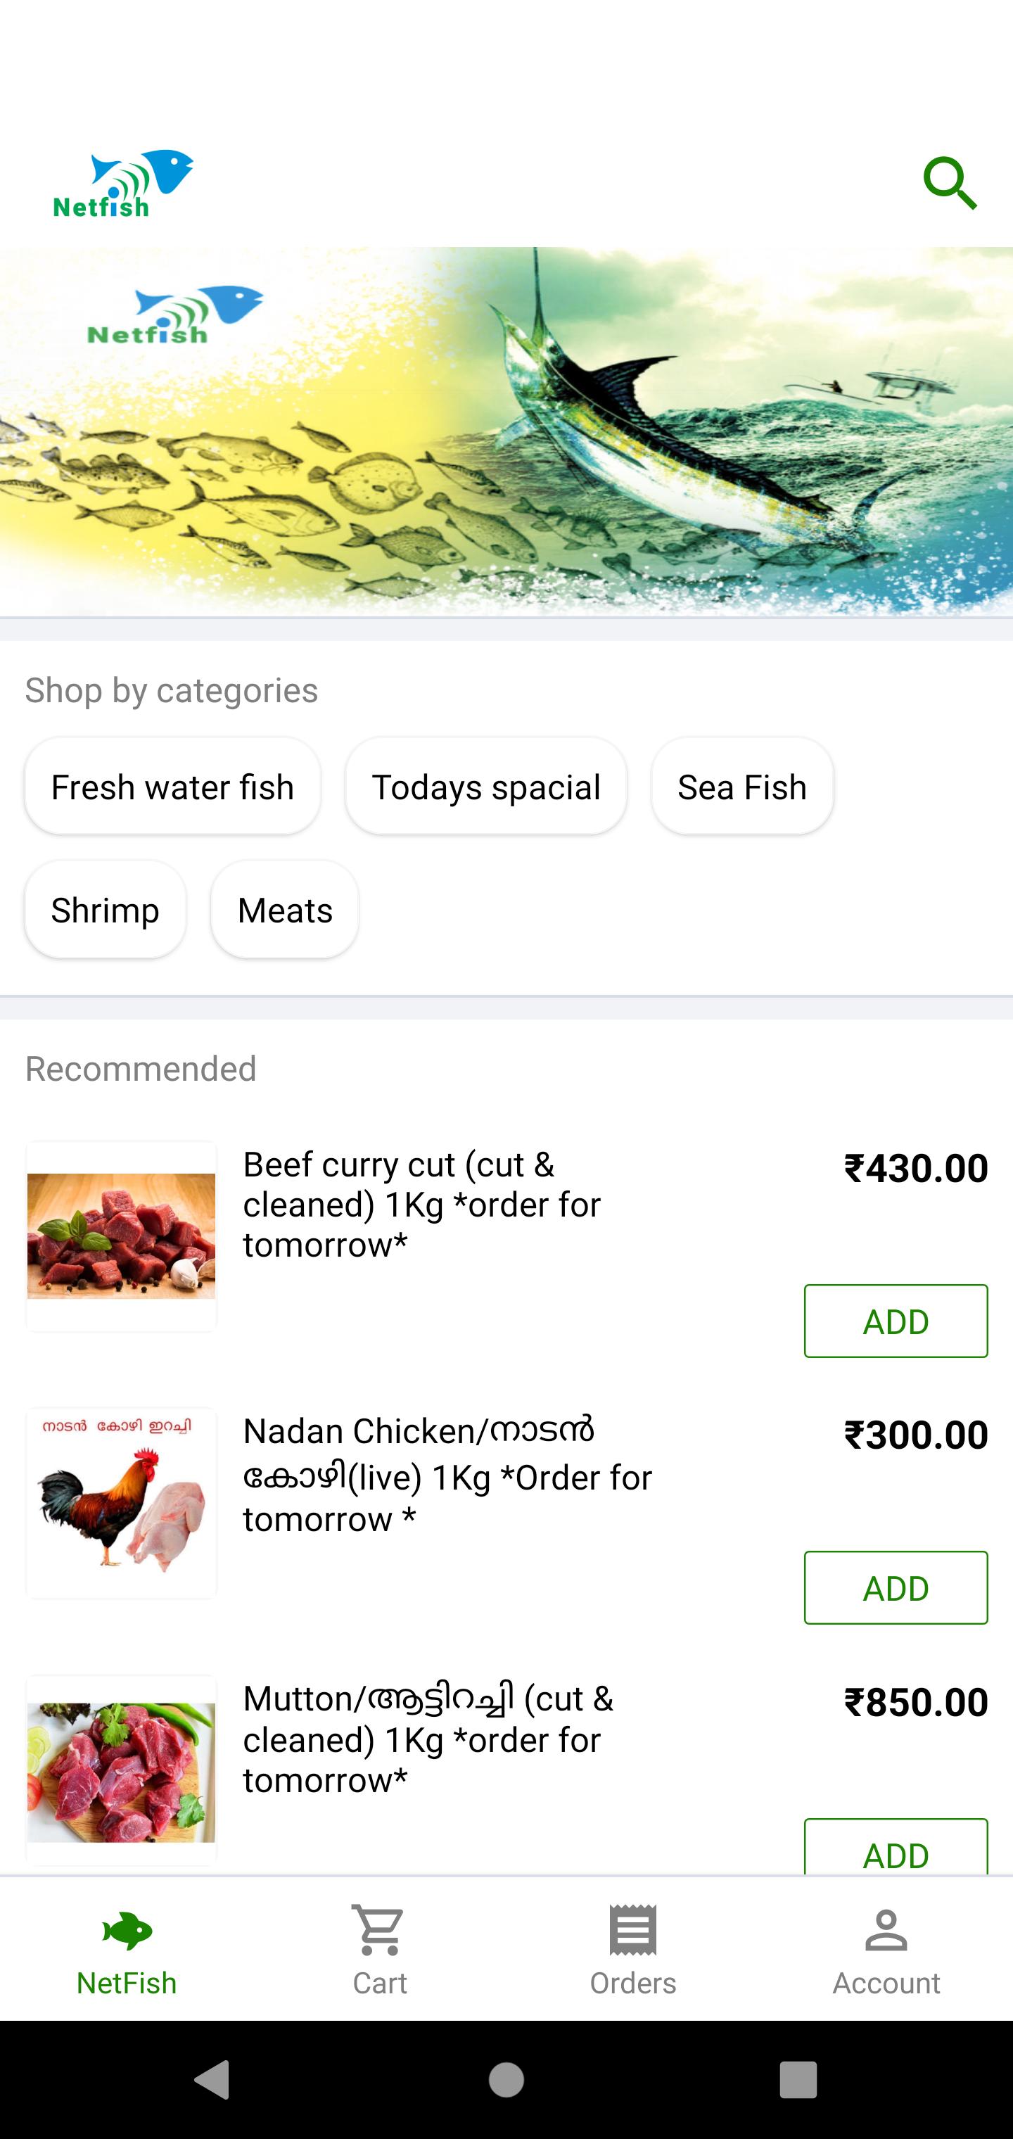The image size is (1013, 2139).
Task: Tap the Android home circle button
Action: click(x=507, y=2080)
